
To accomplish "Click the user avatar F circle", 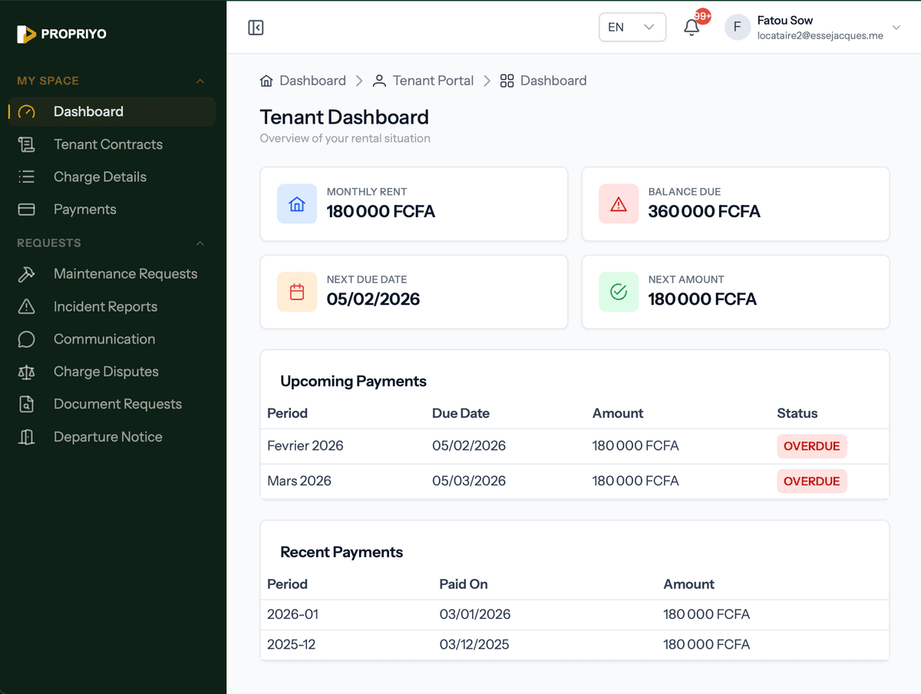I will pyautogui.click(x=737, y=28).
